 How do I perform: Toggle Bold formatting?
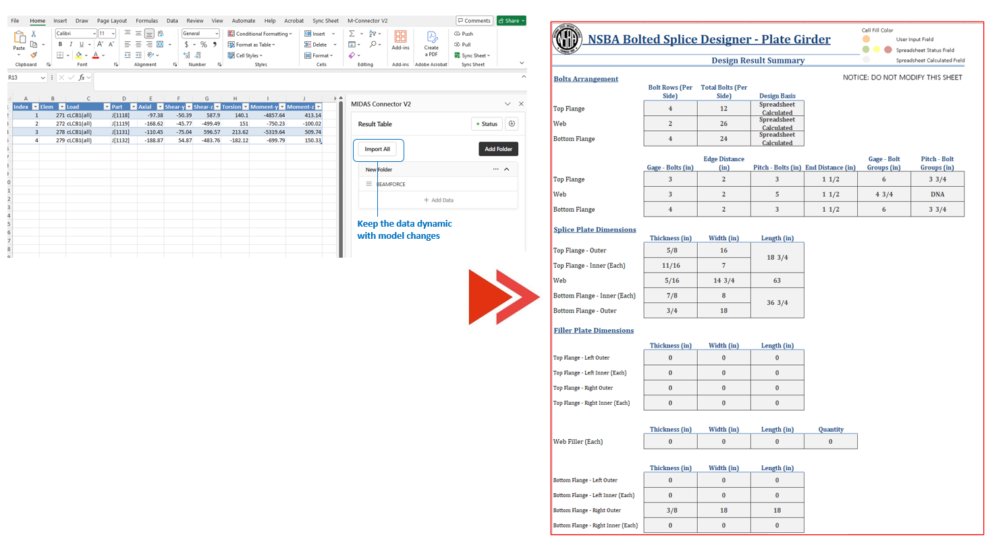click(60, 44)
